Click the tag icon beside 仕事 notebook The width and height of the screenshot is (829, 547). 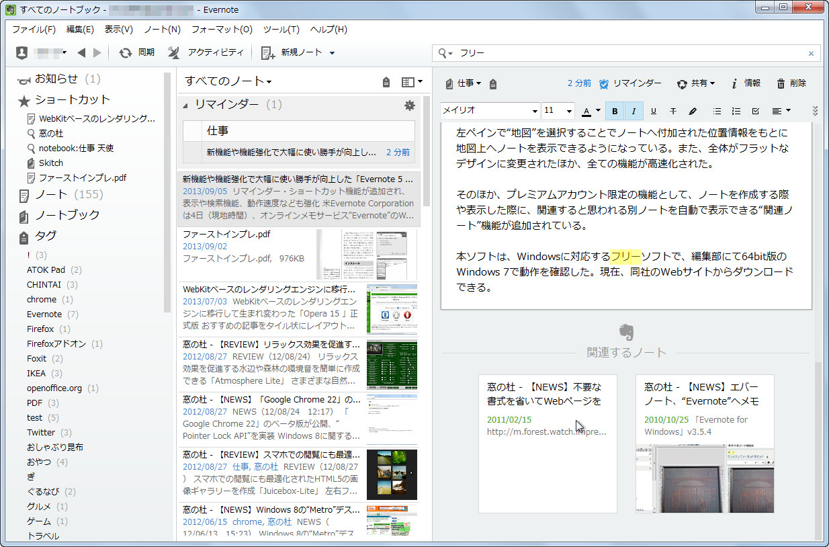(493, 83)
